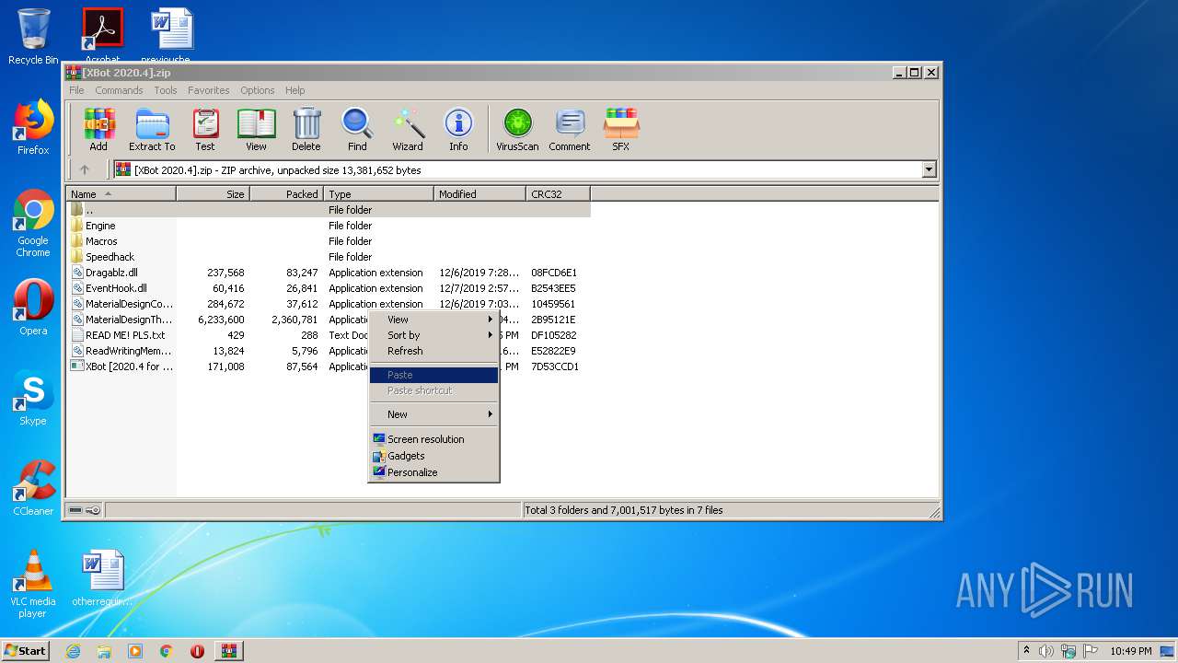Expand View submenu in context menu
1178x663 pixels.
click(433, 320)
